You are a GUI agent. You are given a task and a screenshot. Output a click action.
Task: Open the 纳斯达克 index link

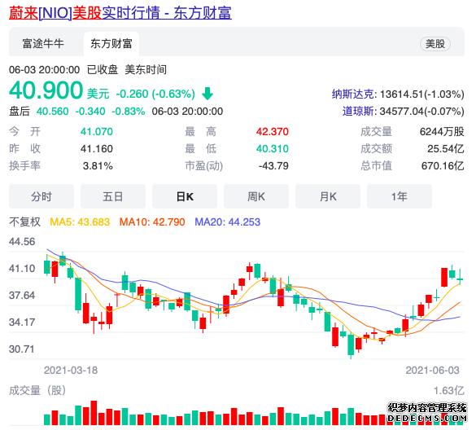tap(353, 94)
